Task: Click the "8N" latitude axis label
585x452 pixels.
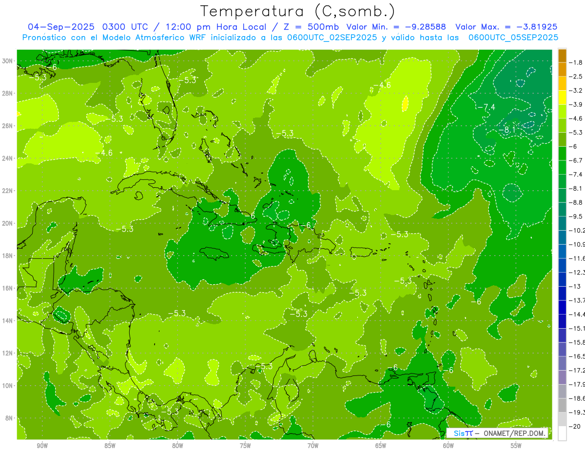Action: 10,418
